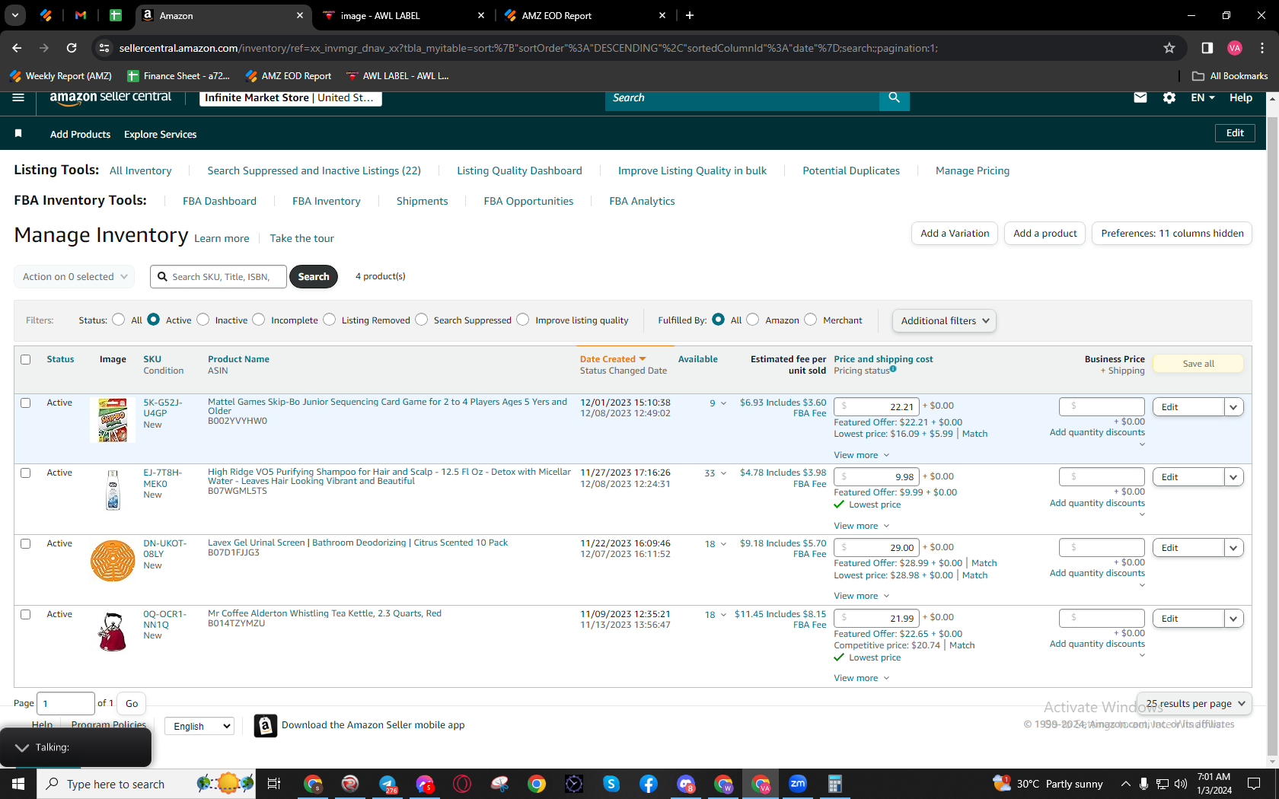The width and height of the screenshot is (1279, 799).
Task: Click the page number input field
Action: click(x=66, y=704)
